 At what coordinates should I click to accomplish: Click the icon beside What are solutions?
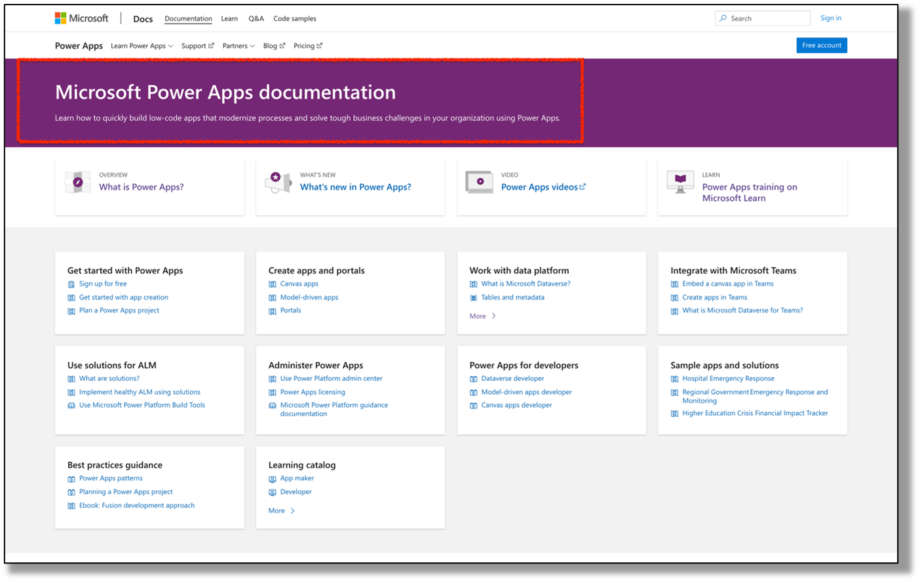click(x=71, y=379)
